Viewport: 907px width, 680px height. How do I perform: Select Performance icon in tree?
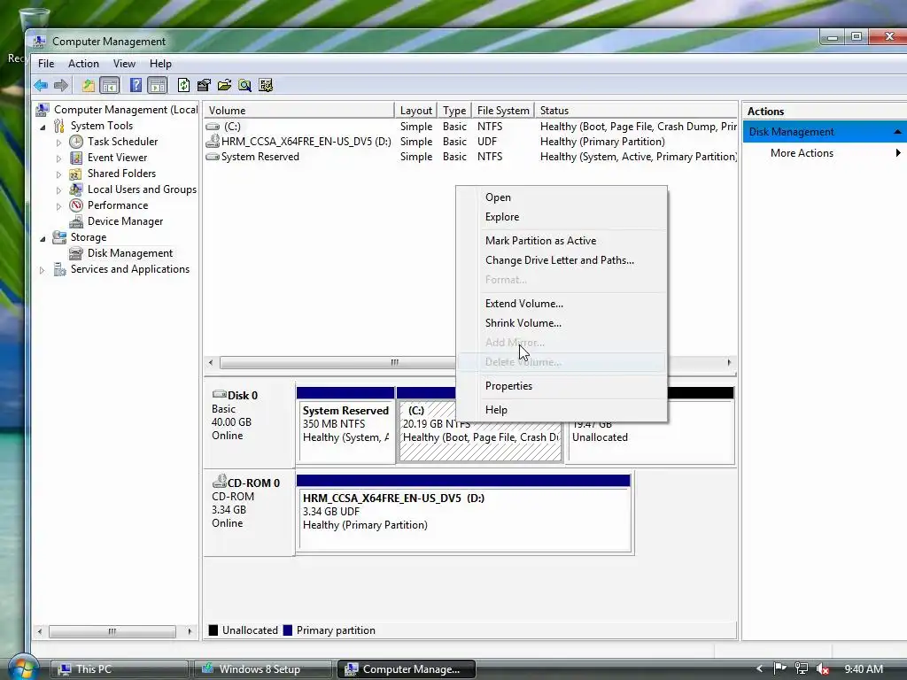(76, 205)
